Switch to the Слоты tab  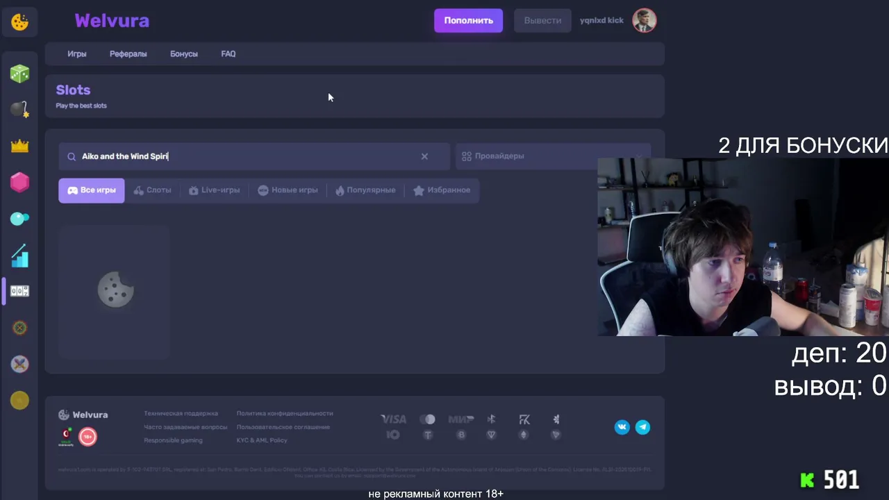tap(152, 190)
